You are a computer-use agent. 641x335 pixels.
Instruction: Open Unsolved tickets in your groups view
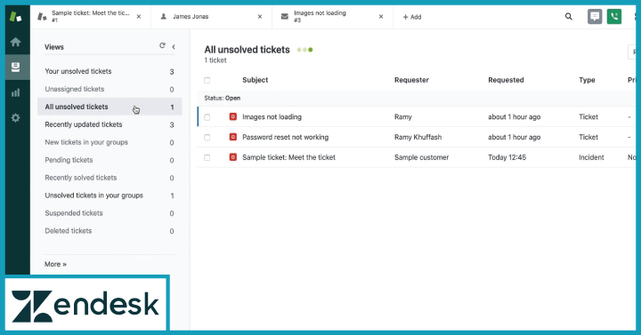pyautogui.click(x=110, y=195)
